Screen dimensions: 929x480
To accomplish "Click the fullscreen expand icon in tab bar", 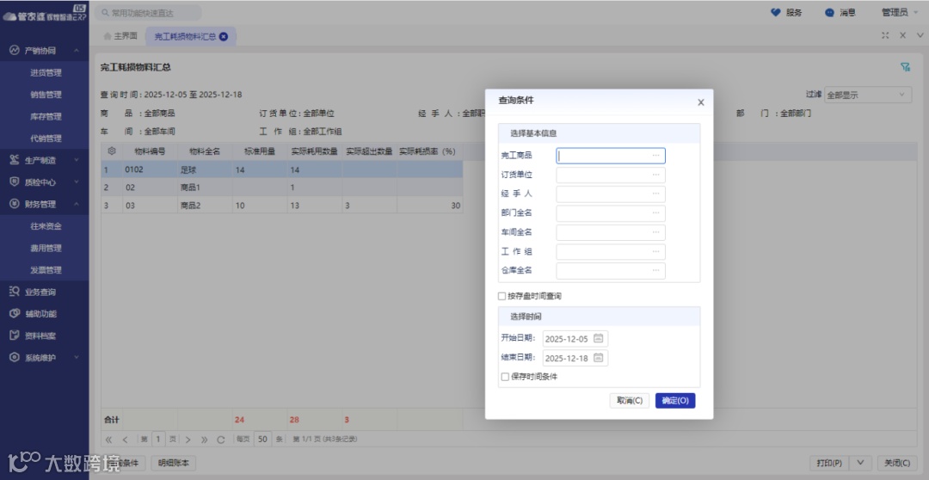I will coord(885,35).
